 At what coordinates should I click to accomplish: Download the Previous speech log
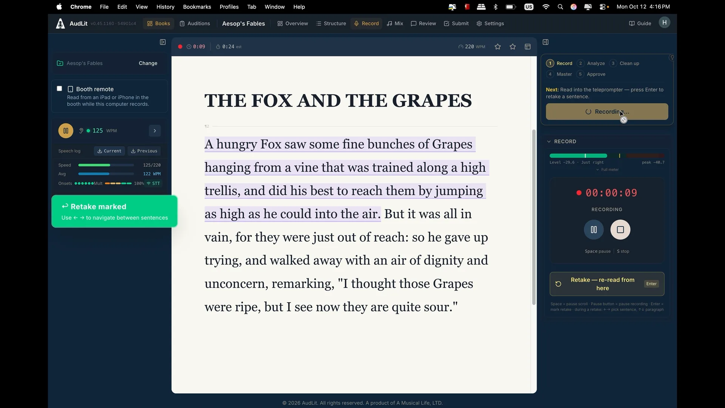coord(144,151)
